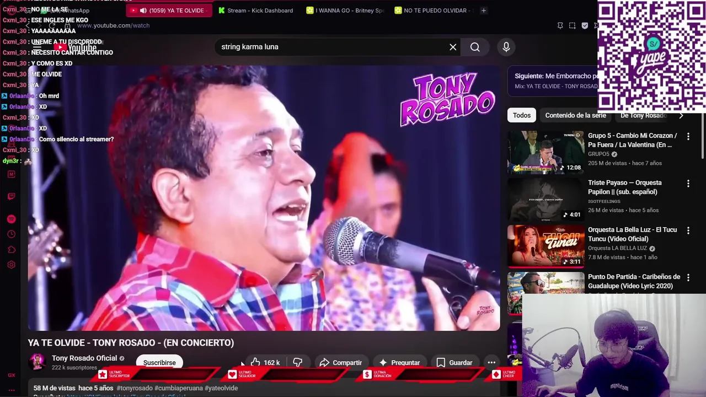Image resolution: width=706 pixels, height=397 pixels.
Task: Click the browser snapshot icon
Action: (x=572, y=25)
